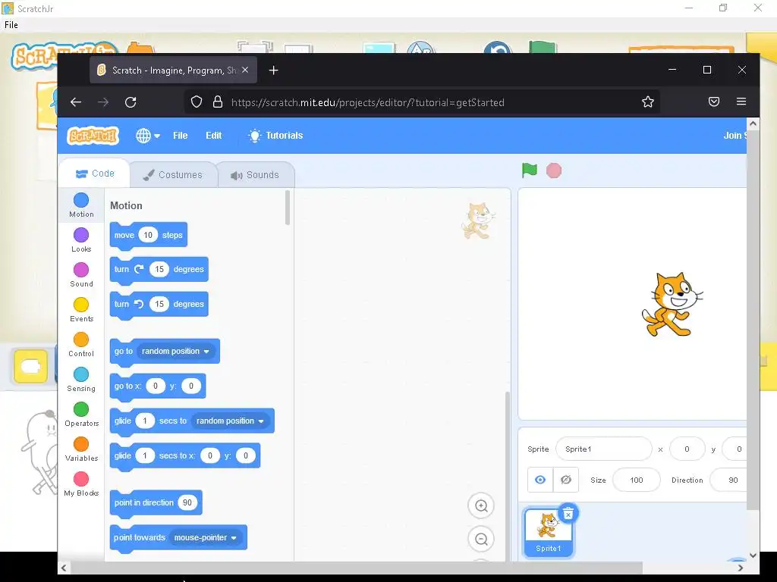The height and width of the screenshot is (582, 777).
Task: Select the Looks block category
Action: click(x=81, y=240)
